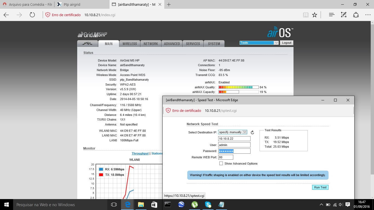The height and width of the screenshot is (210, 374).
Task: Open Skype from the taskbar
Action: [x=208, y=205]
